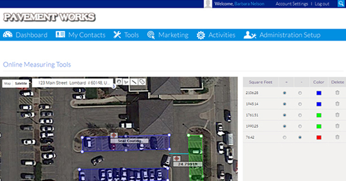Select the polygon drawing tool
Screen dimensions: 346x181
point(126,82)
